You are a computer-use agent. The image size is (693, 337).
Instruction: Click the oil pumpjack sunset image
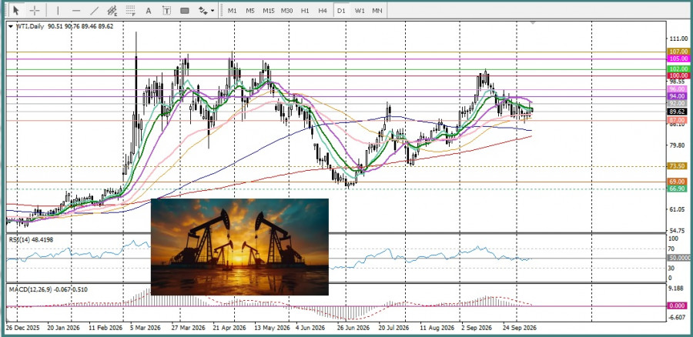click(239, 247)
